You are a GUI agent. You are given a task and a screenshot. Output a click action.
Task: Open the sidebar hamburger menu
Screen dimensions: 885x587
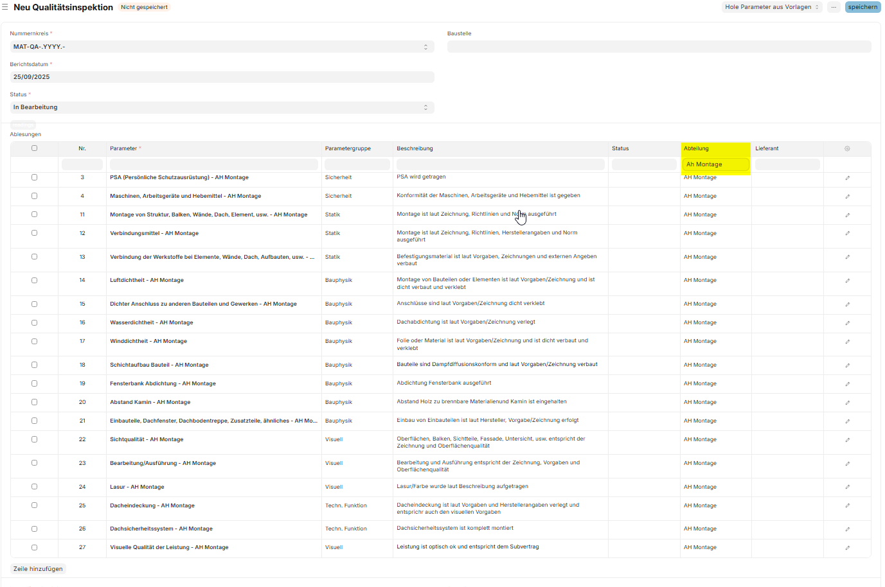coord(5,7)
